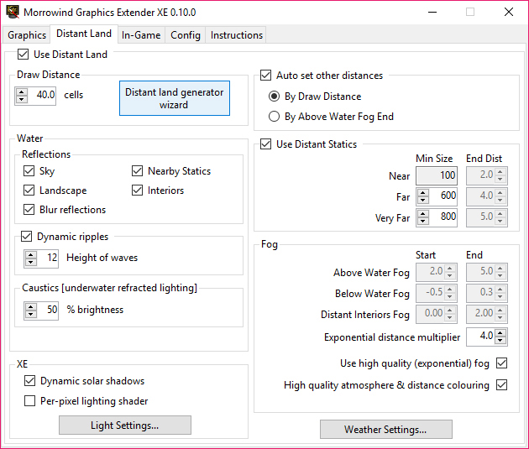Select By Above Water Fog End option
529x449 pixels.
[x=274, y=117]
